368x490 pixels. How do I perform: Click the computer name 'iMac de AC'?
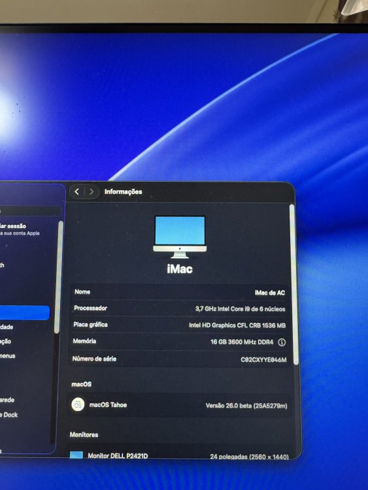(270, 293)
